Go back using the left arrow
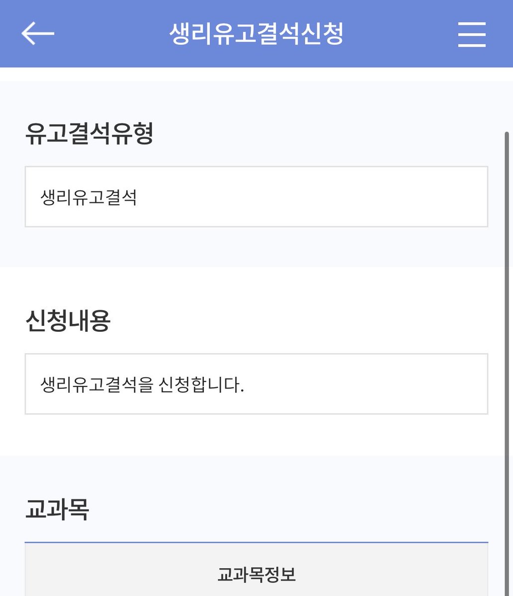The height and width of the screenshot is (596, 513). [38, 34]
